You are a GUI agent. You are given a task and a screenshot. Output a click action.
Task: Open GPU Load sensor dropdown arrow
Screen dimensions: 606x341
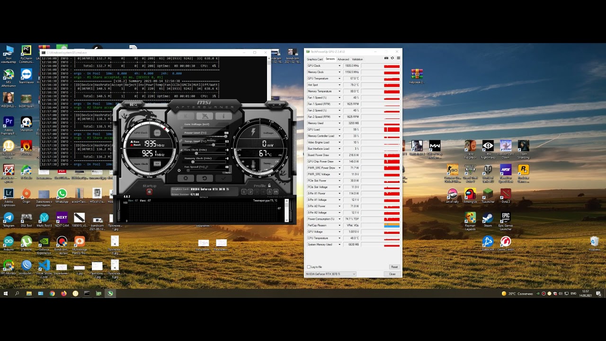pyautogui.click(x=339, y=130)
